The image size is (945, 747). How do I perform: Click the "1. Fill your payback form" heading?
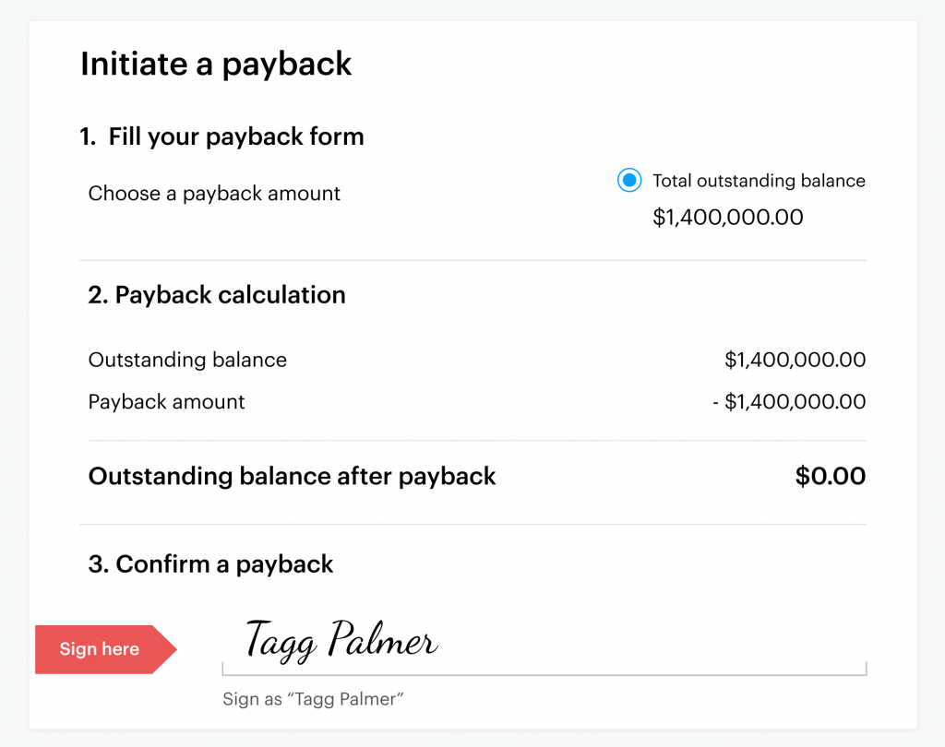point(221,137)
